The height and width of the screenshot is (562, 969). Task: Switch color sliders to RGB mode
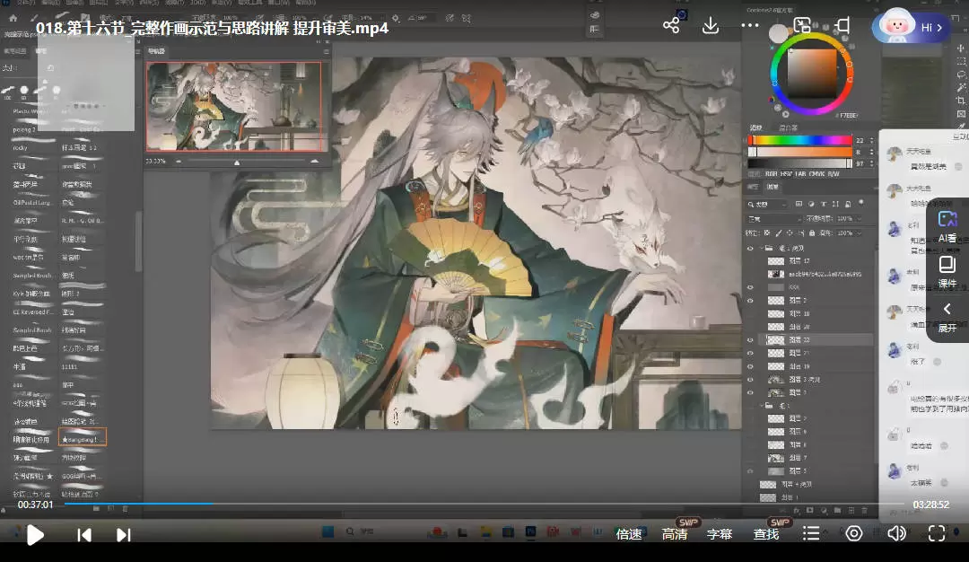772,174
